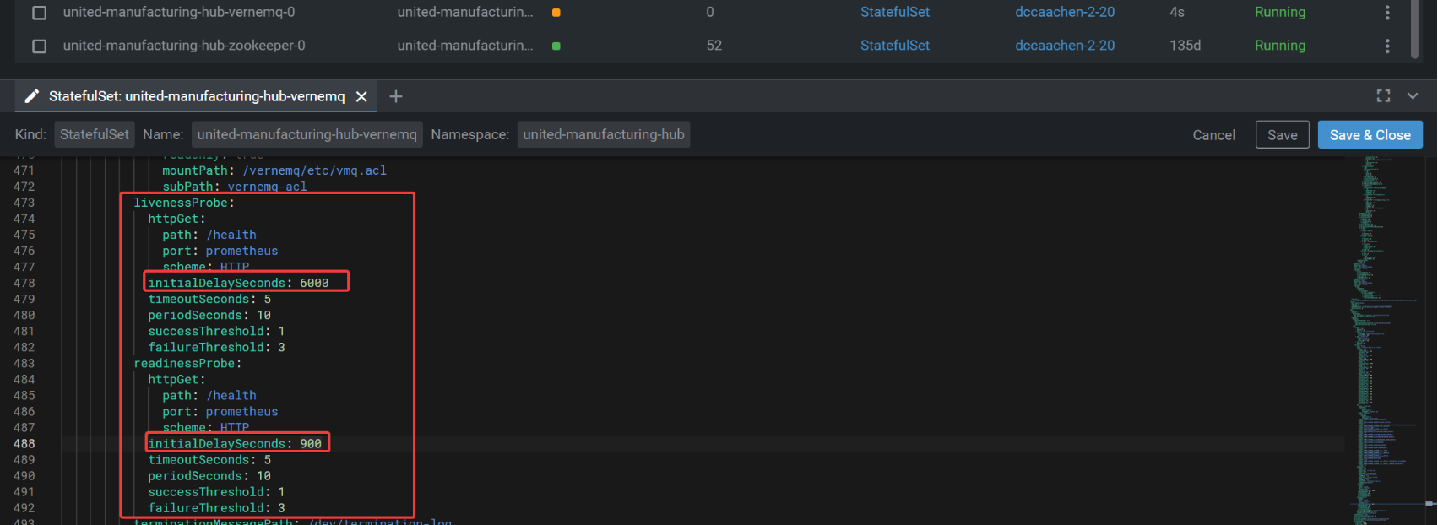1438x525 pixels.
Task: Click the green container status indicator for zookeeper-0
Action: coord(556,46)
